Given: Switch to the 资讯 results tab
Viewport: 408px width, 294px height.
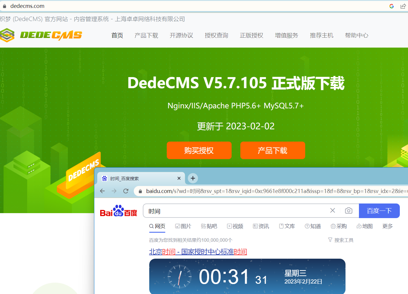Looking at the screenshot, I should 261,226.
